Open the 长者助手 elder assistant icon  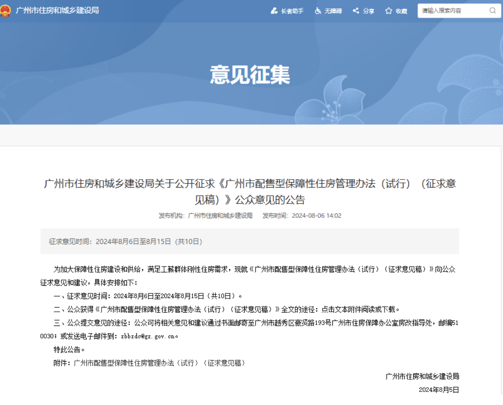274,11
